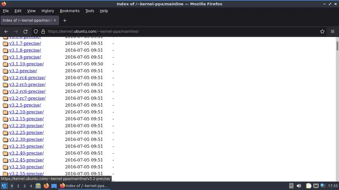The width and height of the screenshot is (339, 190).
Task: Click the show desktop taskbar icon
Action: 54,186
